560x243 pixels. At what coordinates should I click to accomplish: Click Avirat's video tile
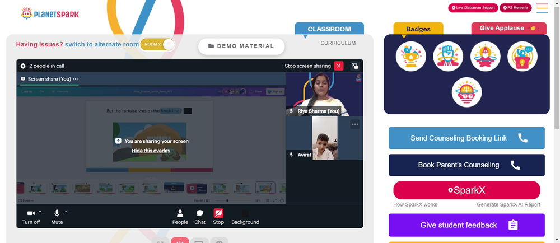(x=324, y=138)
